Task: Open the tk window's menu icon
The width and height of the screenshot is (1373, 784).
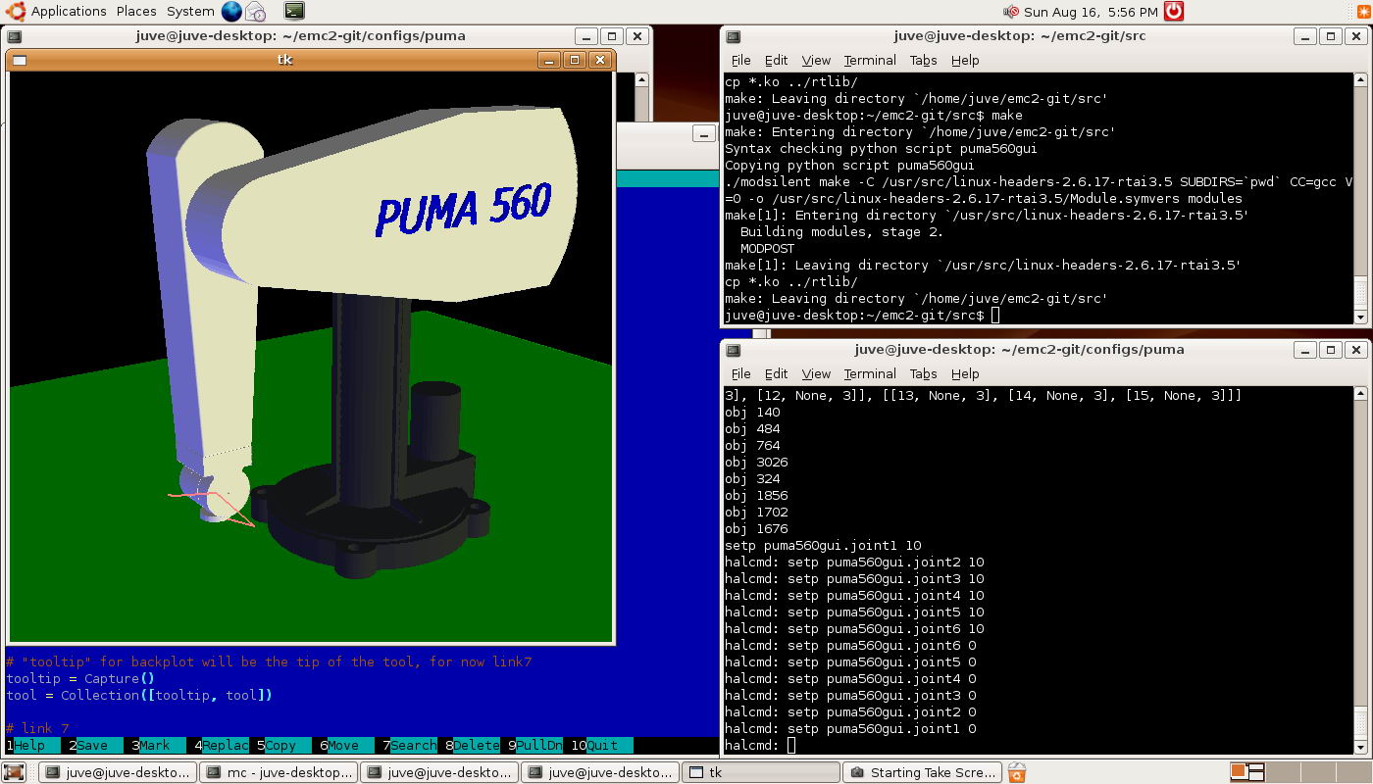Action: click(x=20, y=60)
